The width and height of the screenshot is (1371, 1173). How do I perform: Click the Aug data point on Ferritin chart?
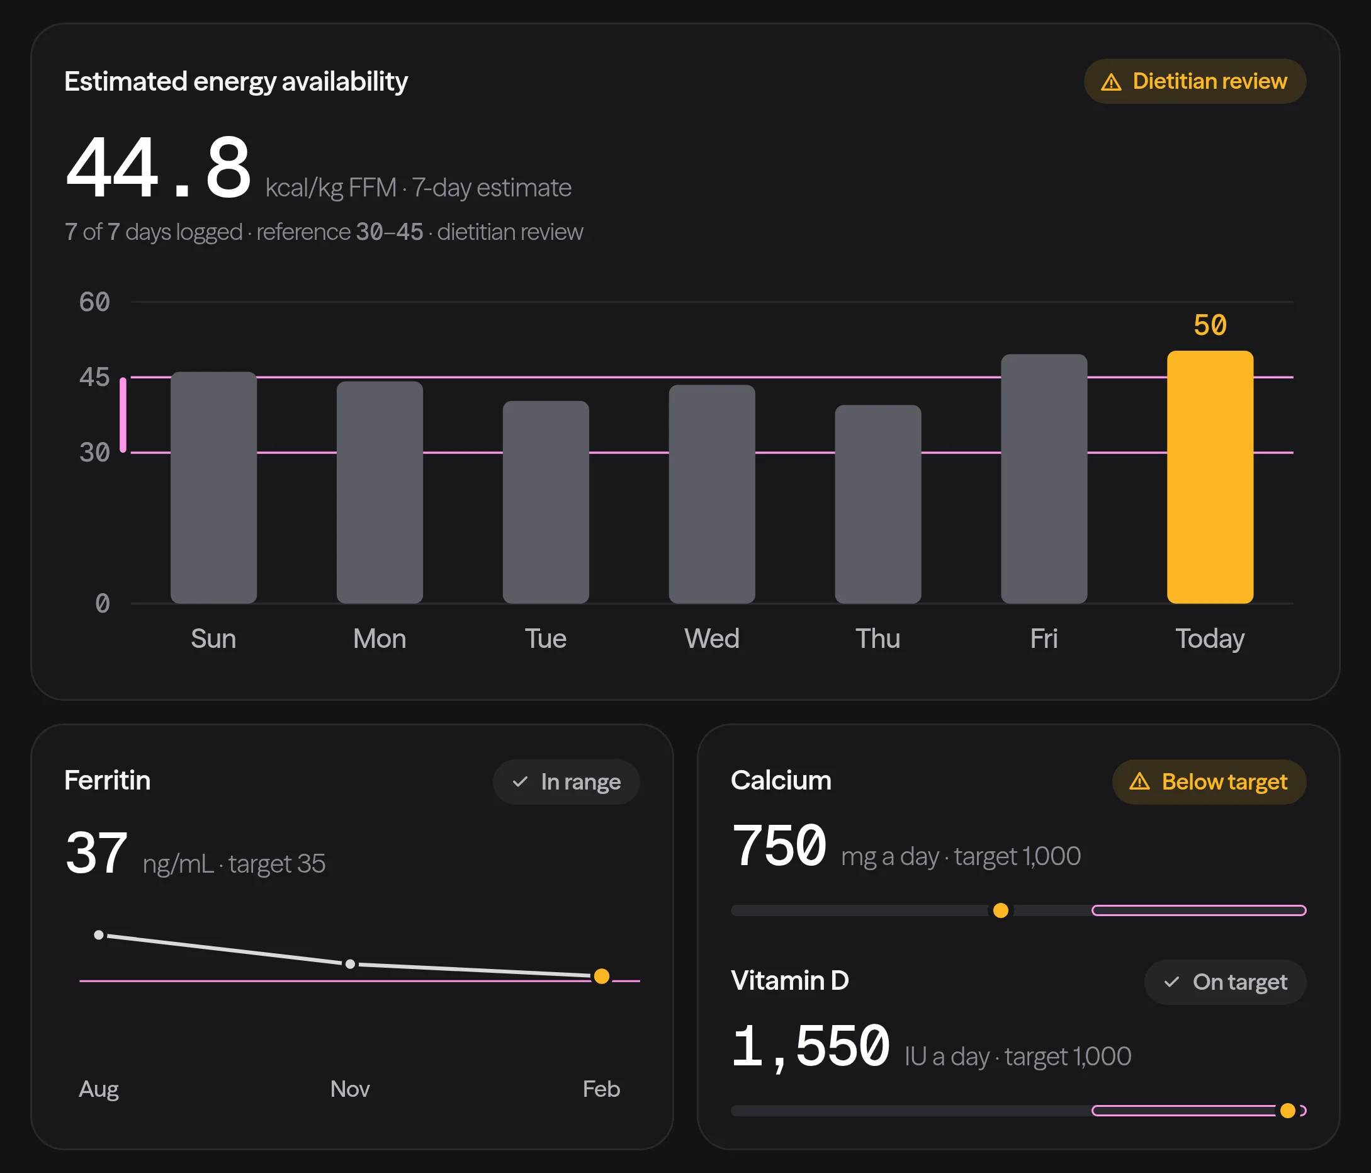point(99,935)
